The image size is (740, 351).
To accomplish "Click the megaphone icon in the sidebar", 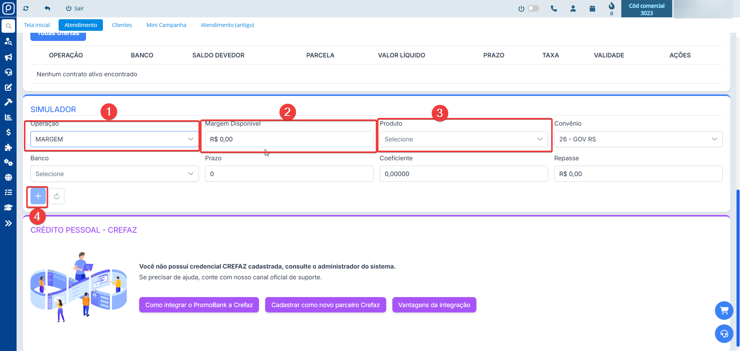I will coord(8,57).
